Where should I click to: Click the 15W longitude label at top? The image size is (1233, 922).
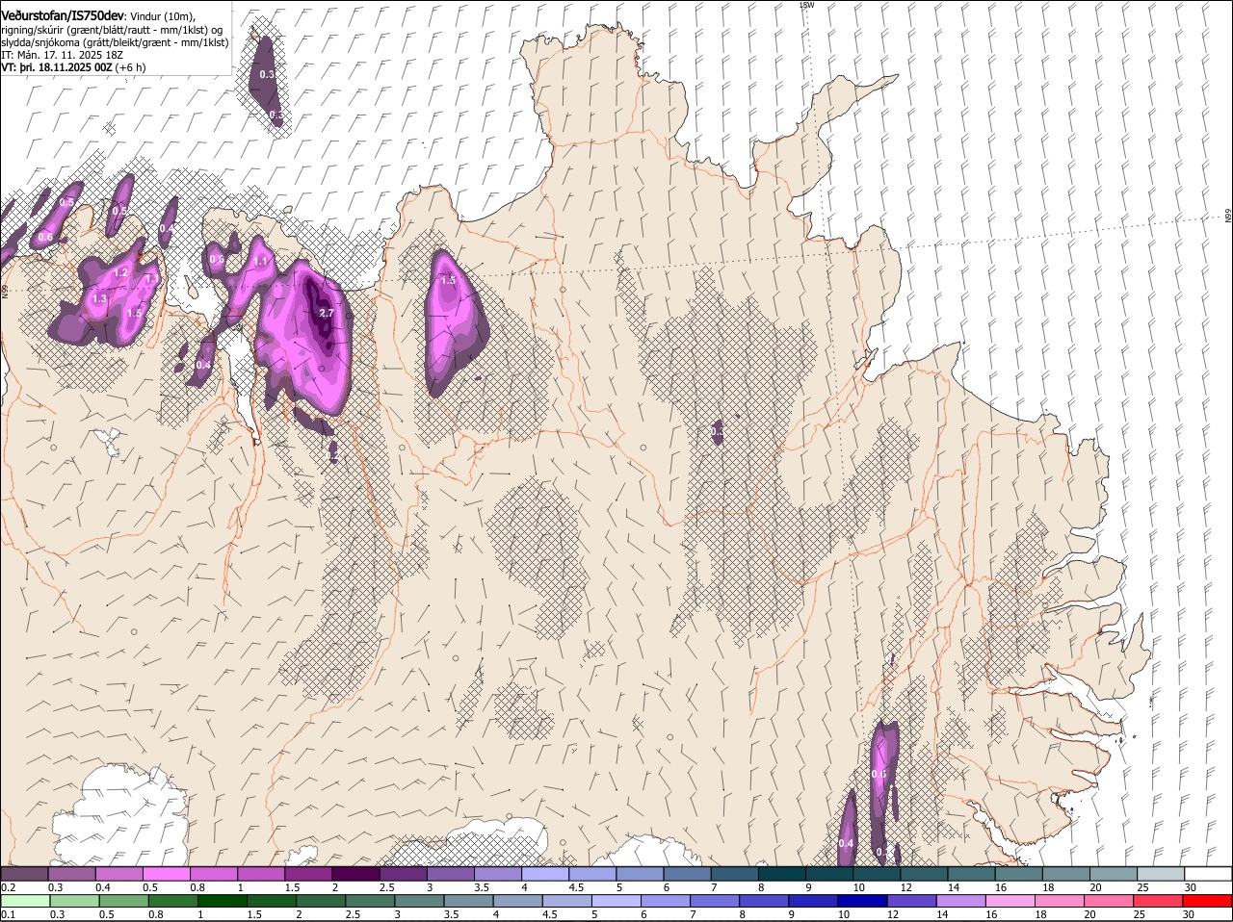coord(806,5)
